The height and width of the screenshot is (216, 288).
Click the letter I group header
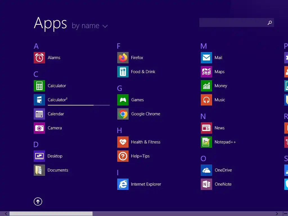[118, 173]
